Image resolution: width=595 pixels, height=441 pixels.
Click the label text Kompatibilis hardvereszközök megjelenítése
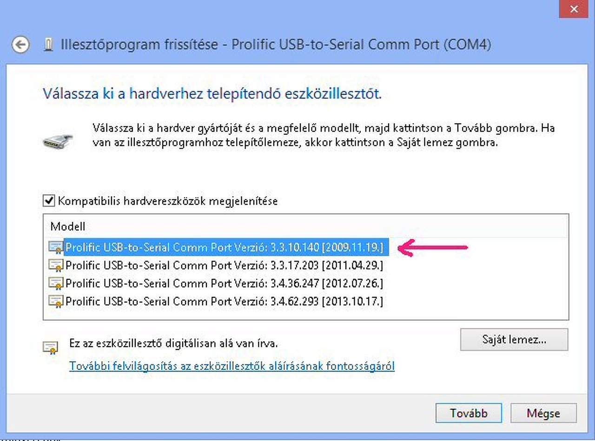pyautogui.click(x=168, y=201)
